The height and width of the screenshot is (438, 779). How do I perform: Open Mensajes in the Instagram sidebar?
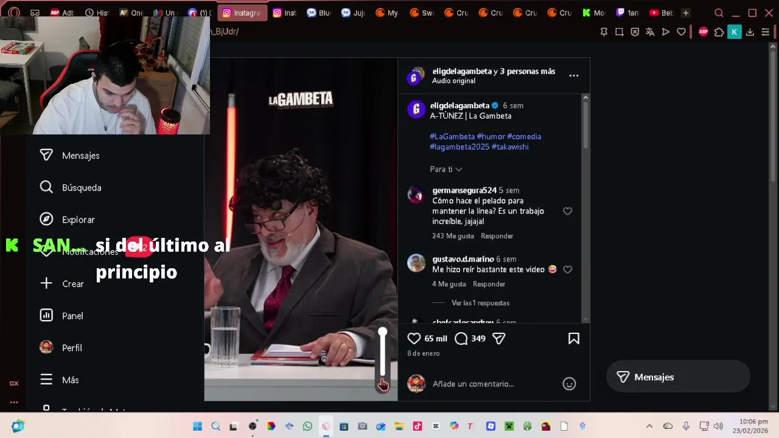69,156
